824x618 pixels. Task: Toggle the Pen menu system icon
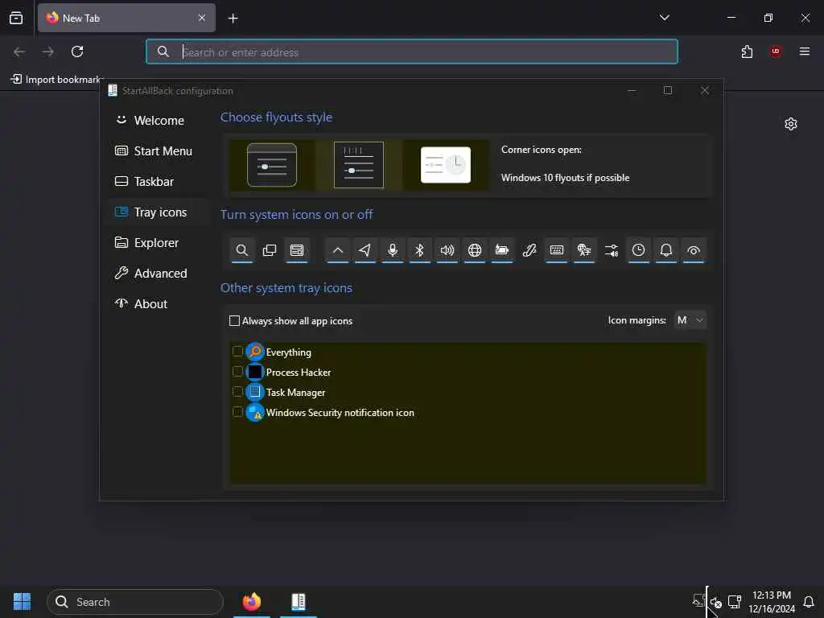tap(529, 250)
